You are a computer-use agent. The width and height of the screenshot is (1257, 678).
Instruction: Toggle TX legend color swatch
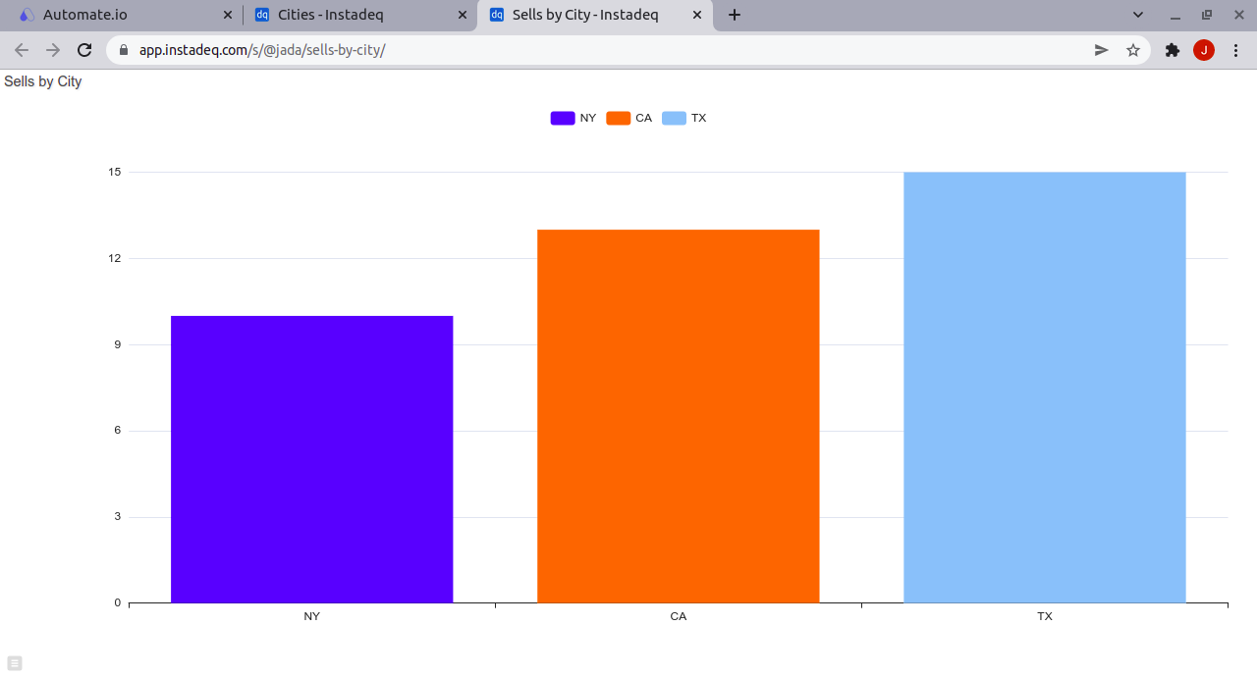coord(674,118)
